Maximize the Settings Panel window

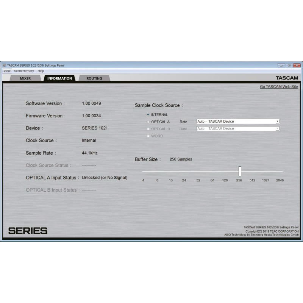pos(289,65)
